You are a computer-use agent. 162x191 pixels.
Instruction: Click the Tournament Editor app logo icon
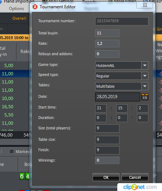click(x=35, y=7)
